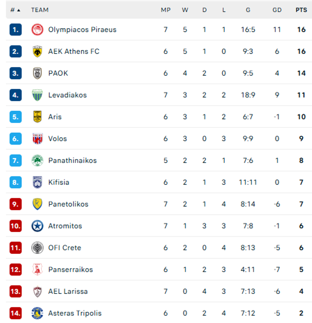Click the Volos club crest
The image size is (312, 323).
point(37,139)
